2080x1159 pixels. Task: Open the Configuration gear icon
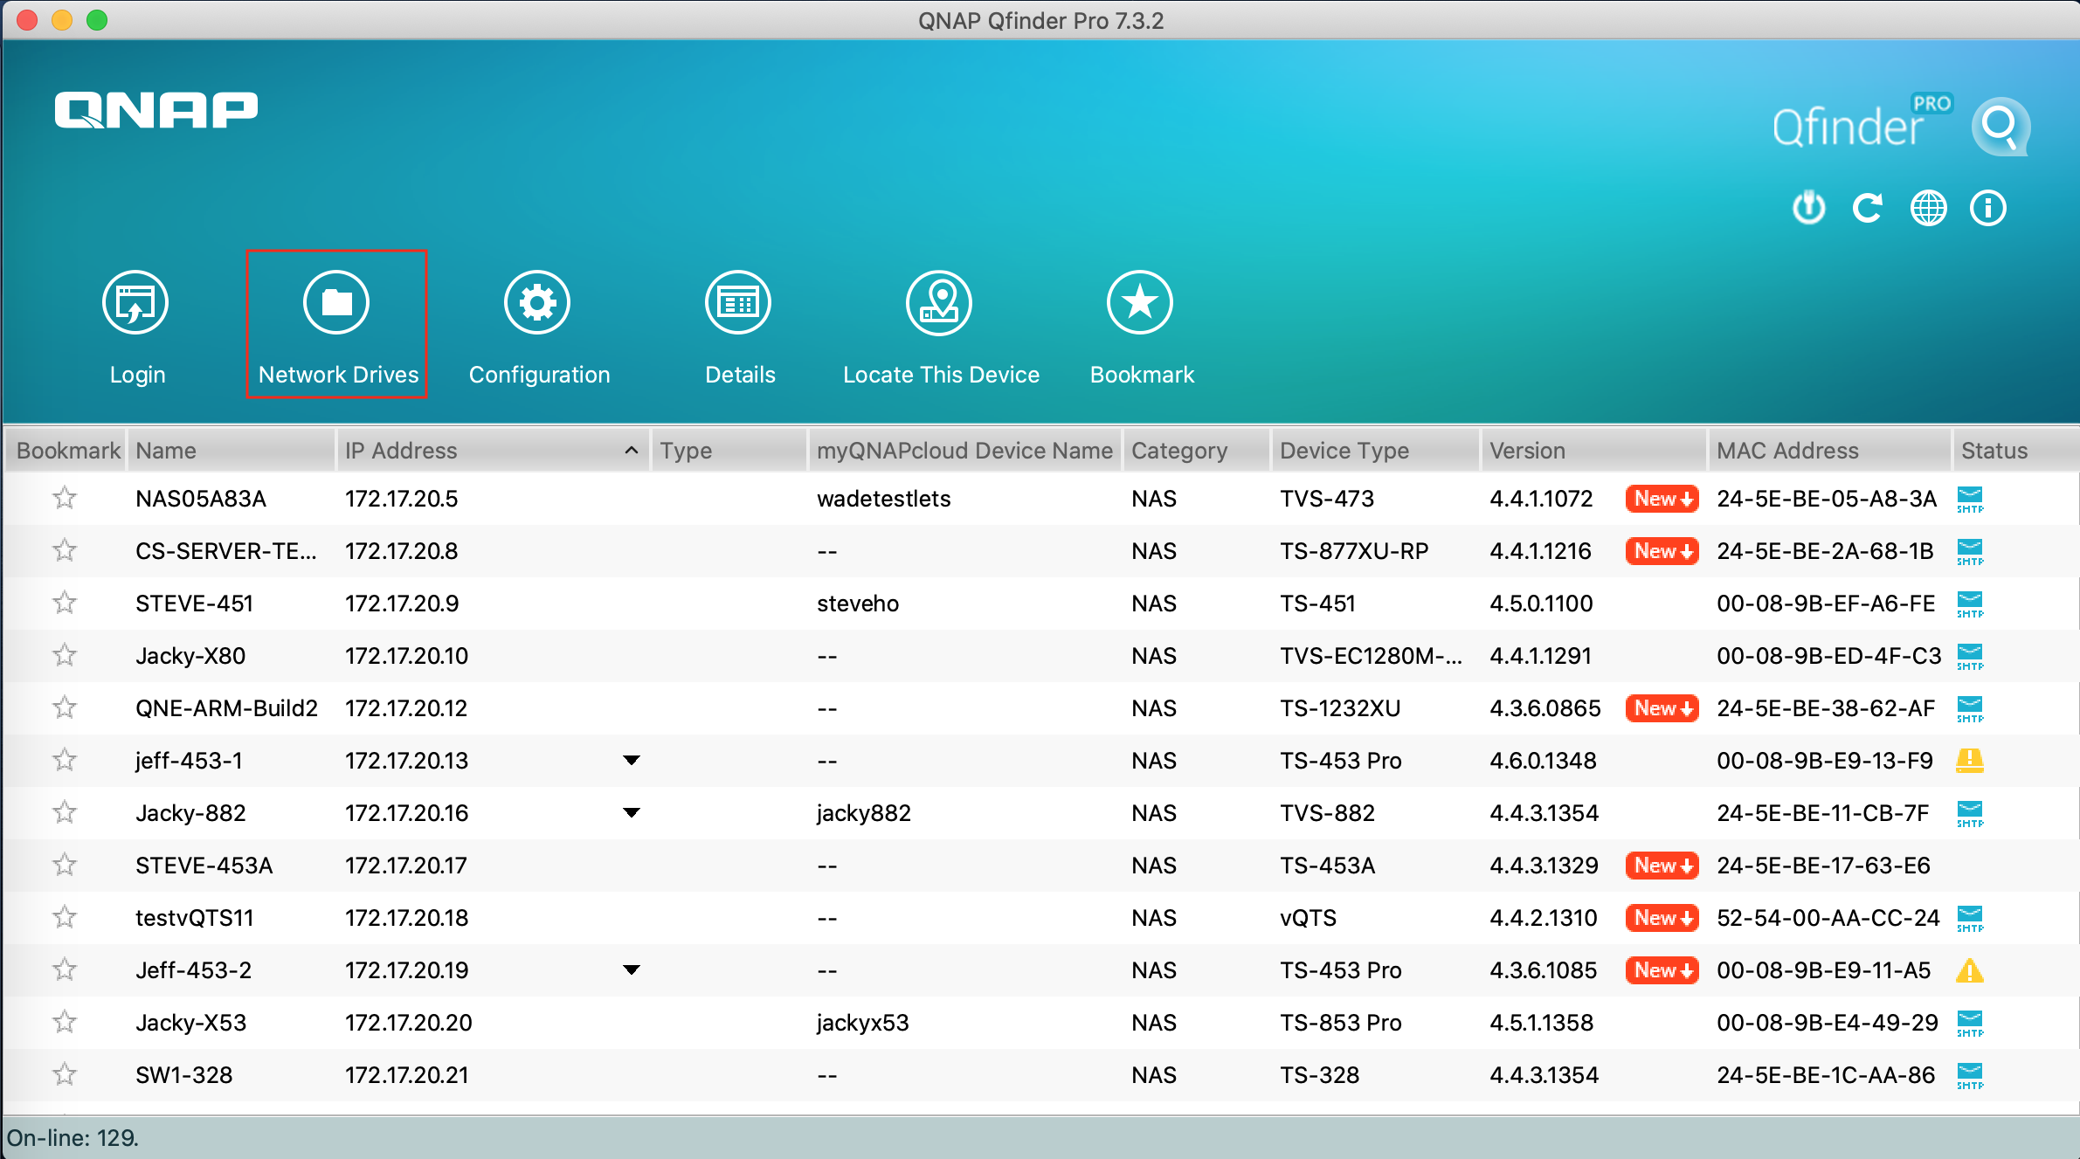[537, 303]
